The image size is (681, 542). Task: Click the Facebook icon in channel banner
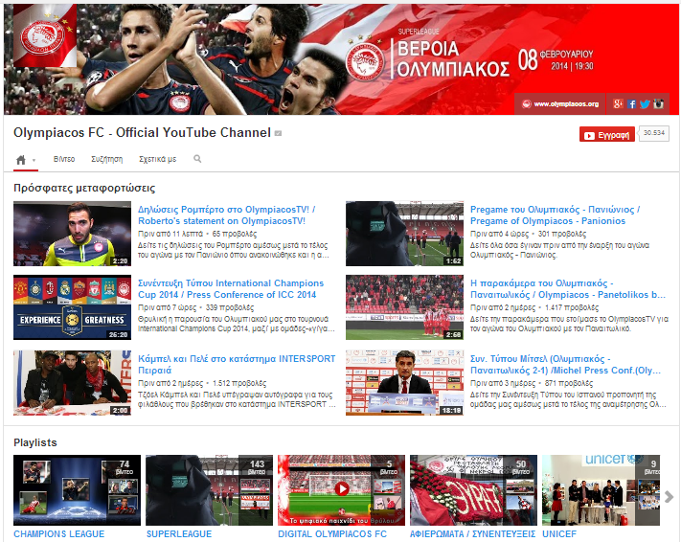[x=633, y=103]
